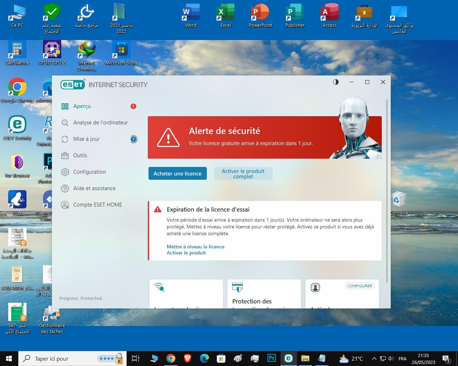Image resolution: width=458 pixels, height=366 pixels.
Task: Follow the Activer le produit link
Action: (x=186, y=253)
